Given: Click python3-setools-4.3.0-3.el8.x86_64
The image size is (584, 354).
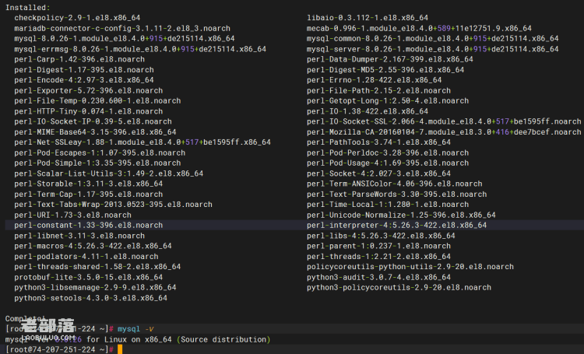Looking at the screenshot, I should (90, 298).
